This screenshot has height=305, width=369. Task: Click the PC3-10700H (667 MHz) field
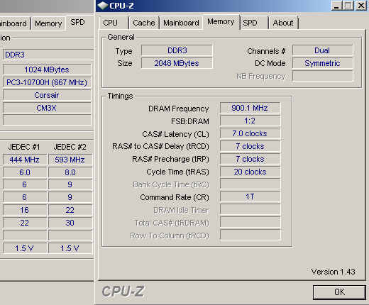47,82
